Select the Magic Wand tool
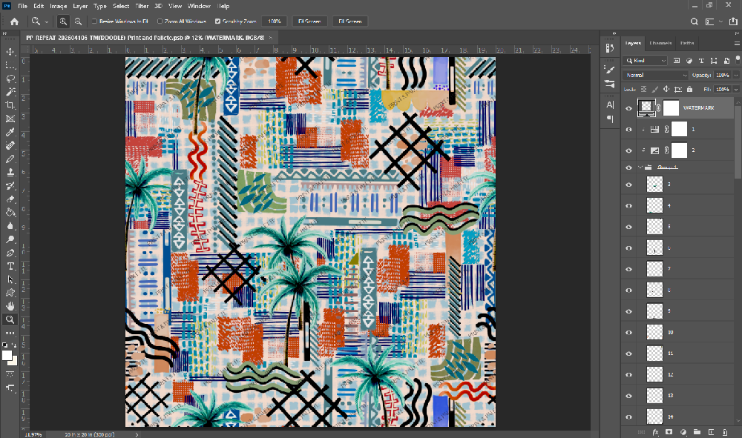 (10, 92)
